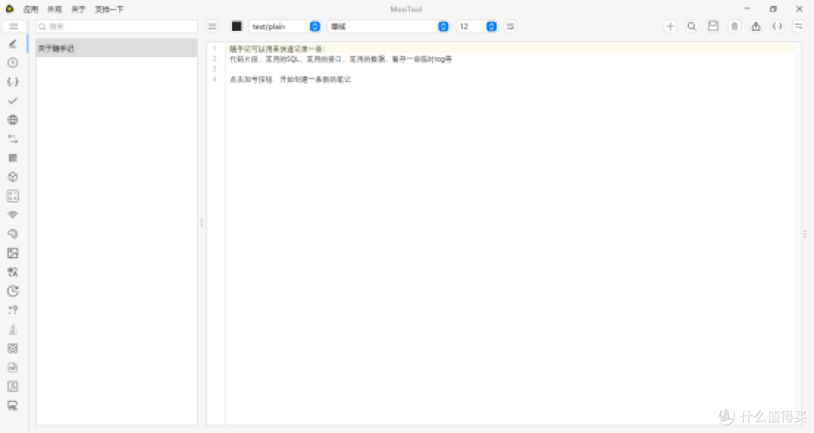
Task: Open the globe network tool in sidebar
Action: [x=13, y=120]
